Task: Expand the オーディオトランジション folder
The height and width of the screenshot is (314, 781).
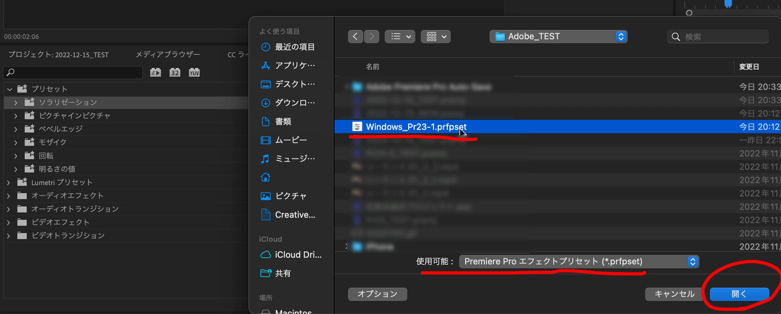Action: click(9, 209)
